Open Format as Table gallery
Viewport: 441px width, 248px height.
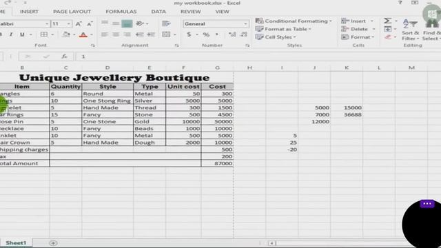[x=283, y=29]
